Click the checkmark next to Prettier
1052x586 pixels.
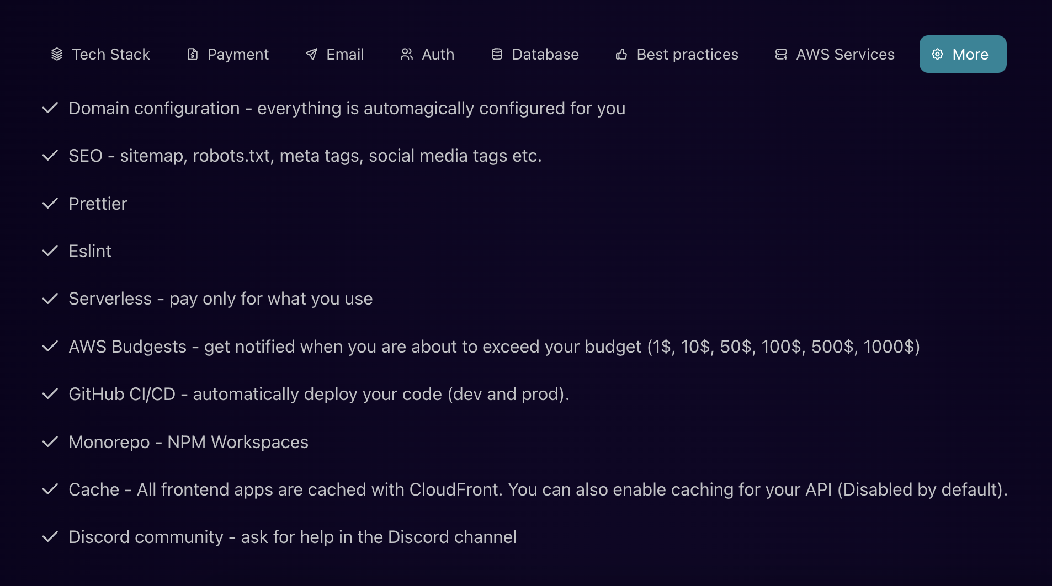coord(50,204)
